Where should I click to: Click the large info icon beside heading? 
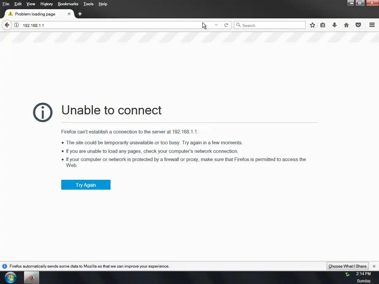[x=43, y=112]
